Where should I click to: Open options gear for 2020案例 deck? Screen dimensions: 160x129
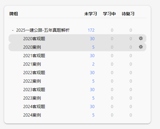pos(141,47)
